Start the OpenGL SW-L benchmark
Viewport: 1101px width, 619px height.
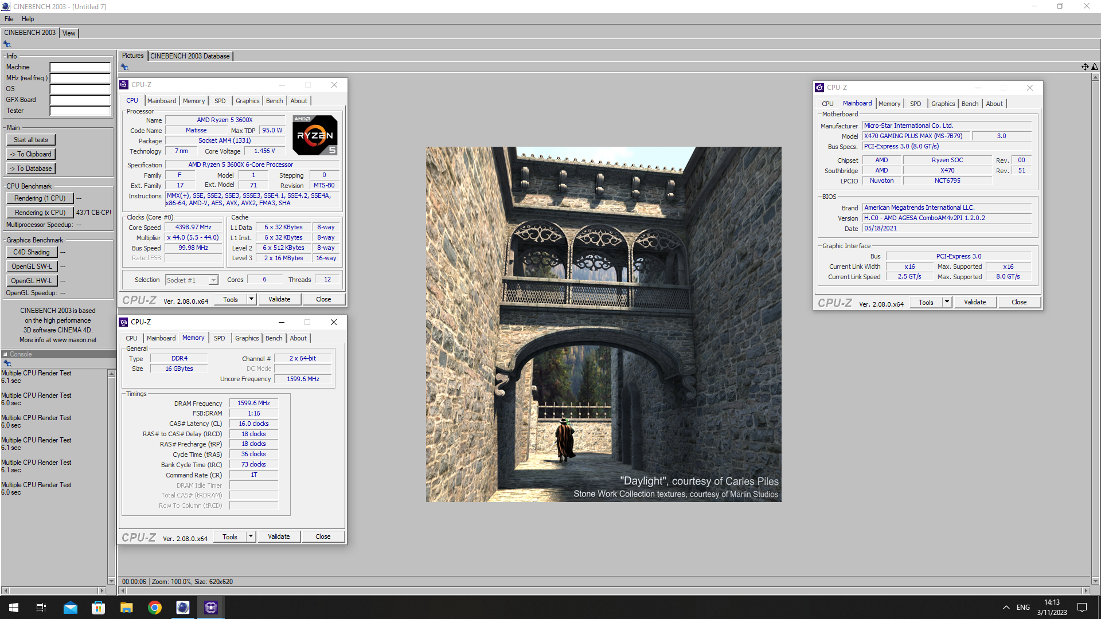(32, 267)
